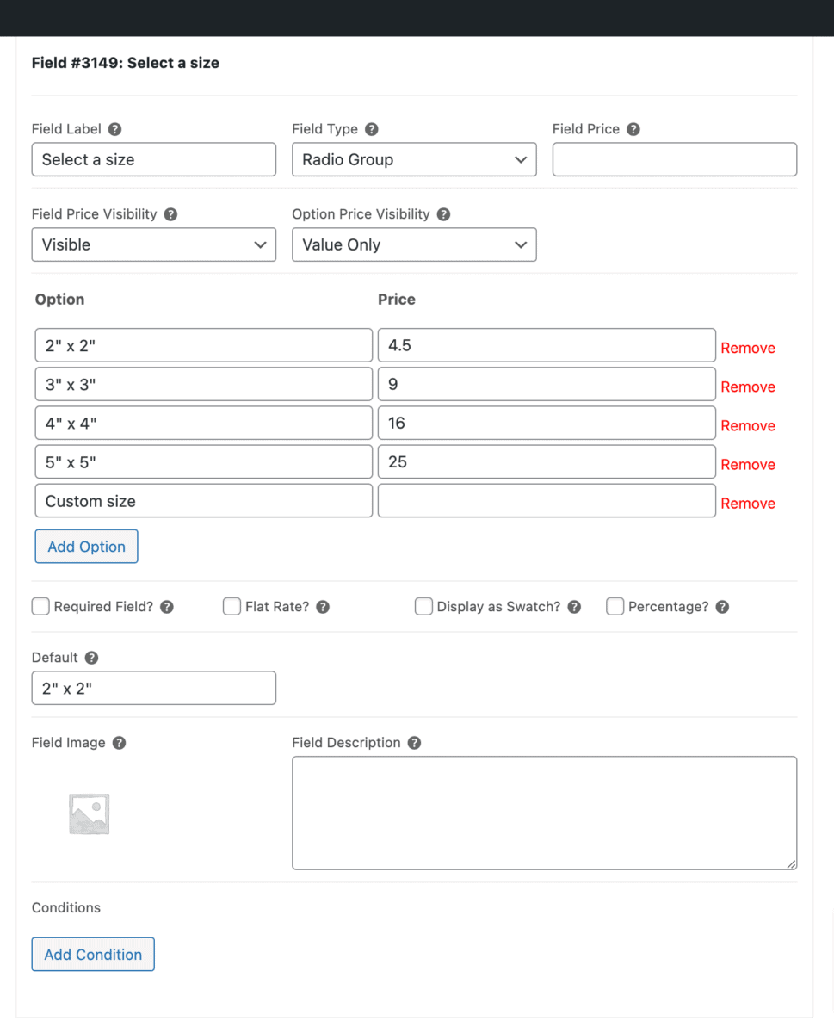This screenshot has width=834, height=1033.
Task: Toggle the Percentage checkbox
Action: 615,607
